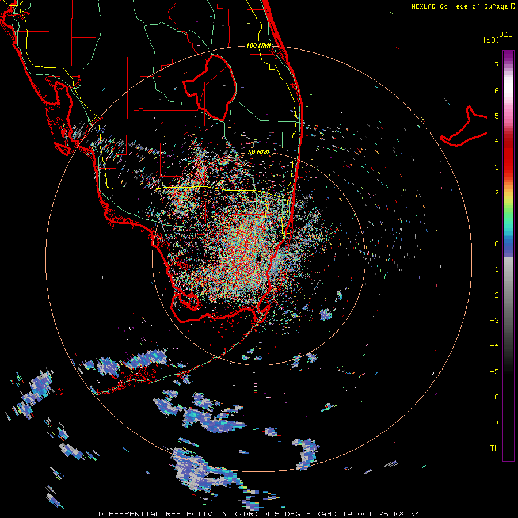Click the 2 value on the color scale

point(497,193)
